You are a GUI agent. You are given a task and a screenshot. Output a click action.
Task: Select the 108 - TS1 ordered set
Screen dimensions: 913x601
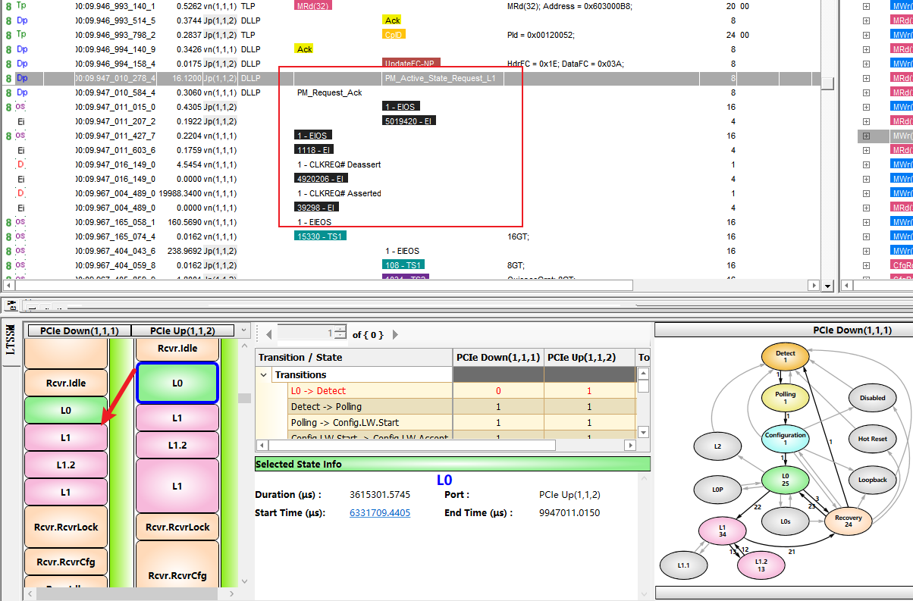coord(403,265)
